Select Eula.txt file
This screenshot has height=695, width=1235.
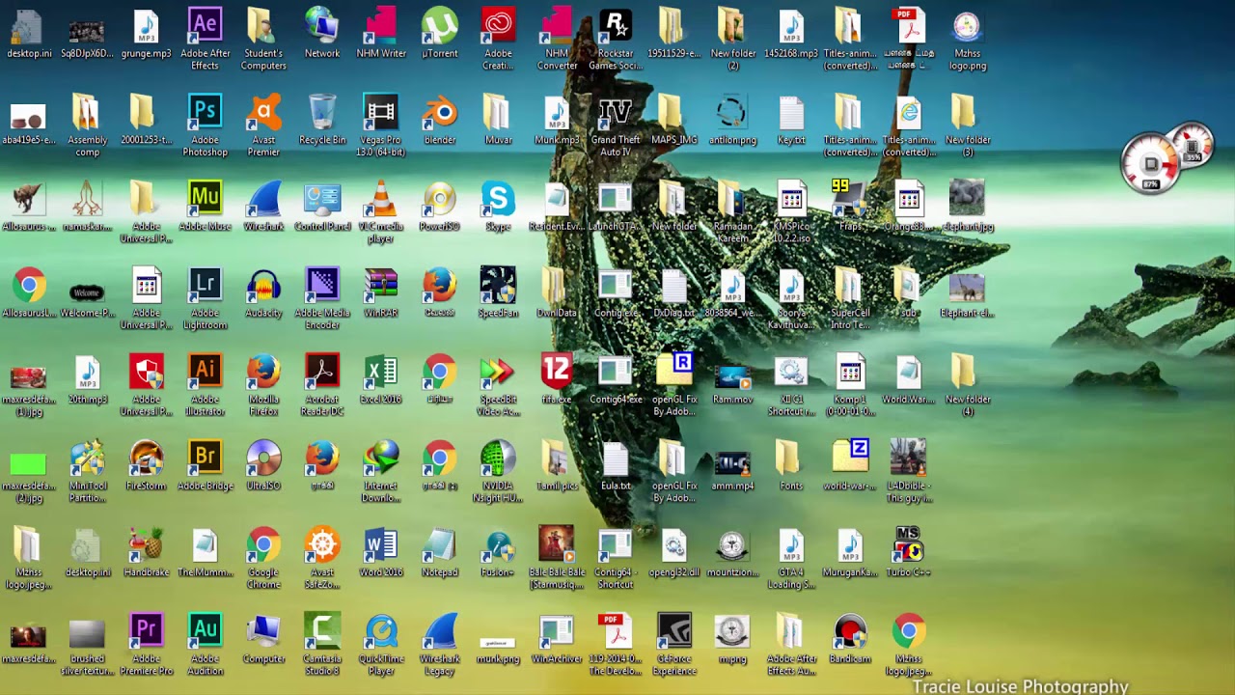[615, 465]
